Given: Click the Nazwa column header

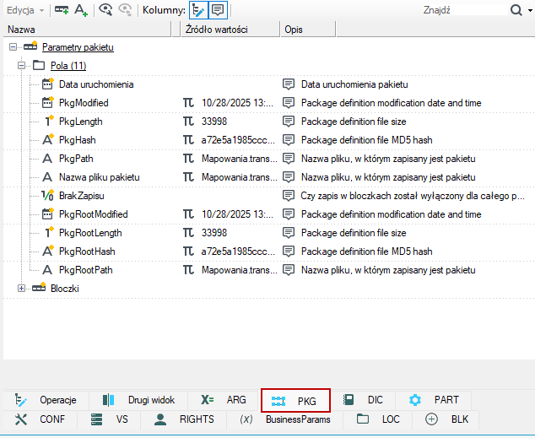Looking at the screenshot, I should [87, 30].
